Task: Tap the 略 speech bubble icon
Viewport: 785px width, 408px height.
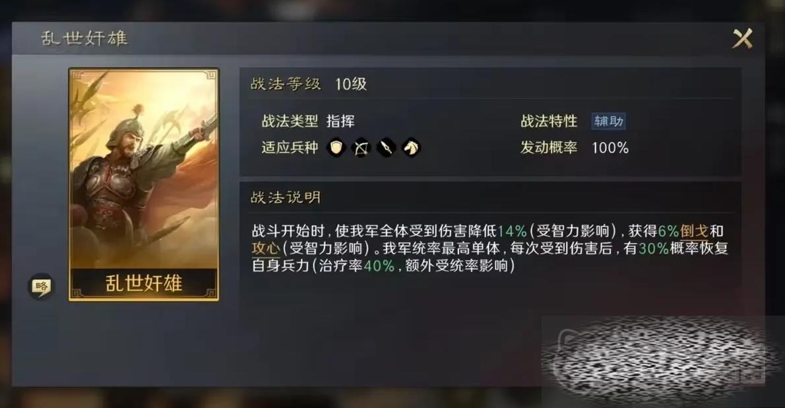Action: pos(41,287)
